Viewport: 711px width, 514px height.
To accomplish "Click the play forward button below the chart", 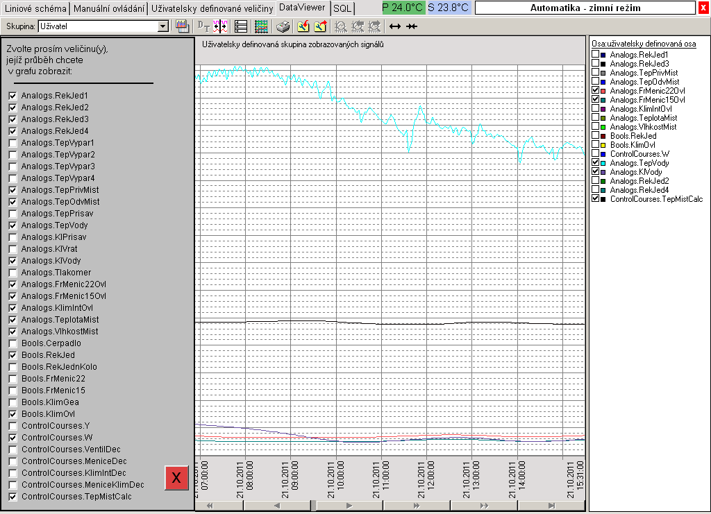I will point(349,506).
